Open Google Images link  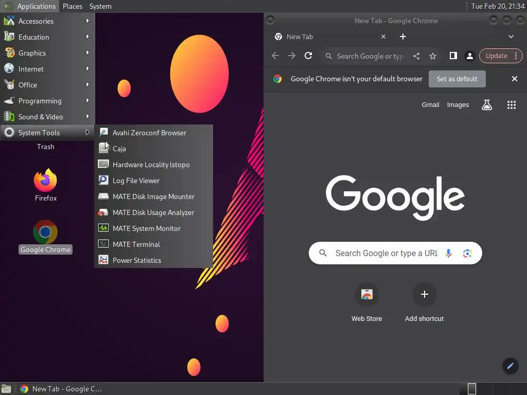point(458,105)
